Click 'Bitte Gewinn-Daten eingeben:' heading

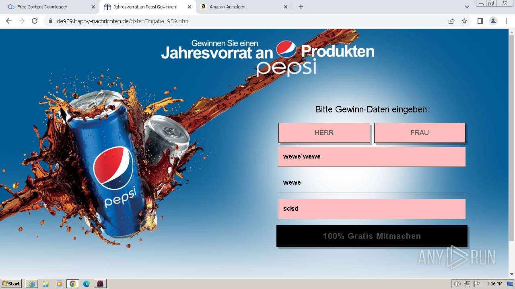coord(372,109)
